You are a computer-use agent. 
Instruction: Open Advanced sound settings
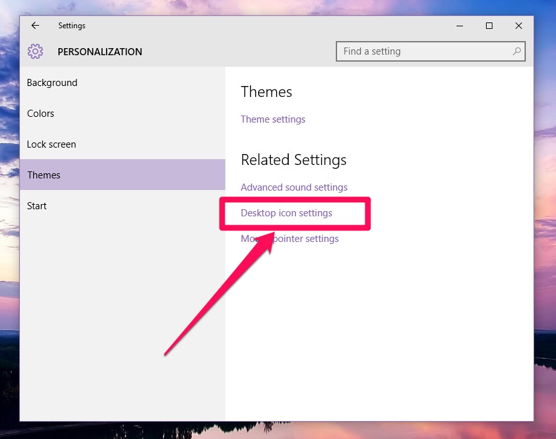(293, 187)
